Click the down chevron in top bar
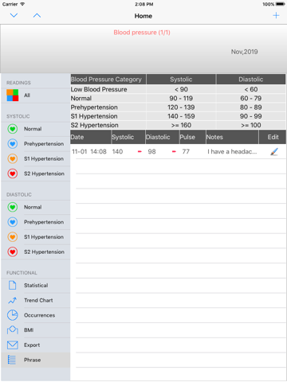 point(14,15)
